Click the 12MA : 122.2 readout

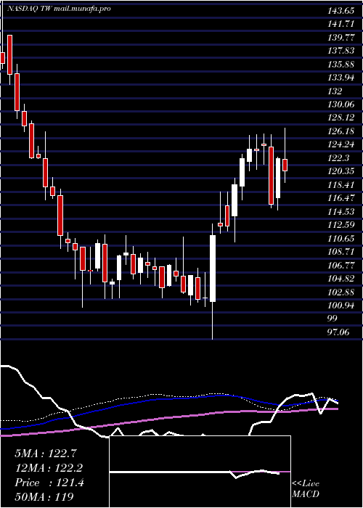[49, 468]
